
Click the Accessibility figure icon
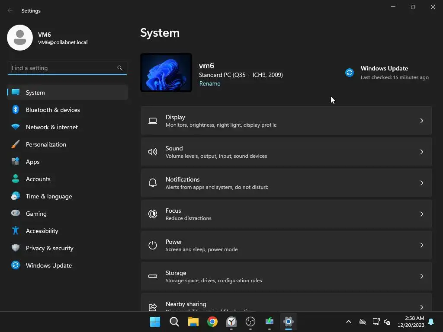(x=16, y=230)
